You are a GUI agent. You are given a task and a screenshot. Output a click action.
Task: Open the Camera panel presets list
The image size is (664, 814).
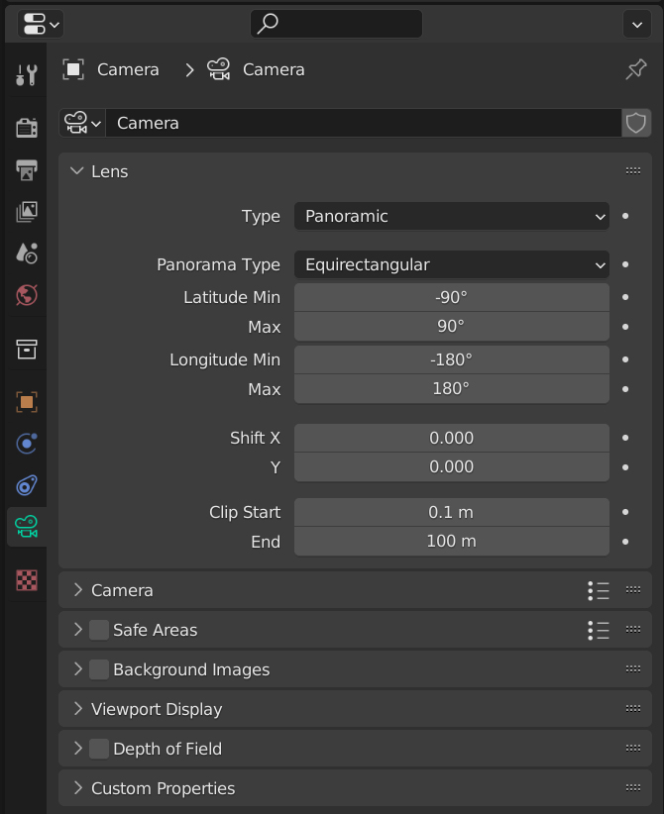click(599, 590)
